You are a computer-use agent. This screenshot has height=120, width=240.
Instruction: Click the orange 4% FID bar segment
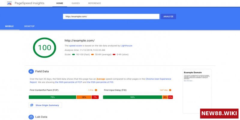(165, 97)
